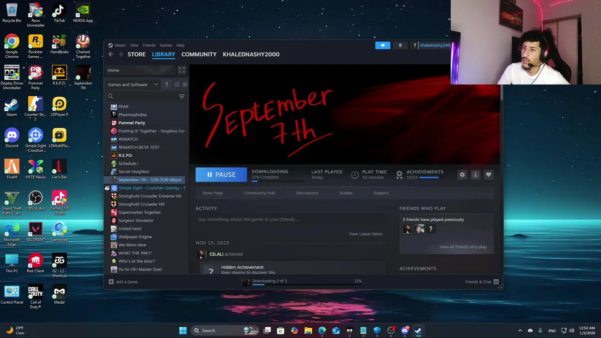Open Discord from the Windows taskbar

405,330
